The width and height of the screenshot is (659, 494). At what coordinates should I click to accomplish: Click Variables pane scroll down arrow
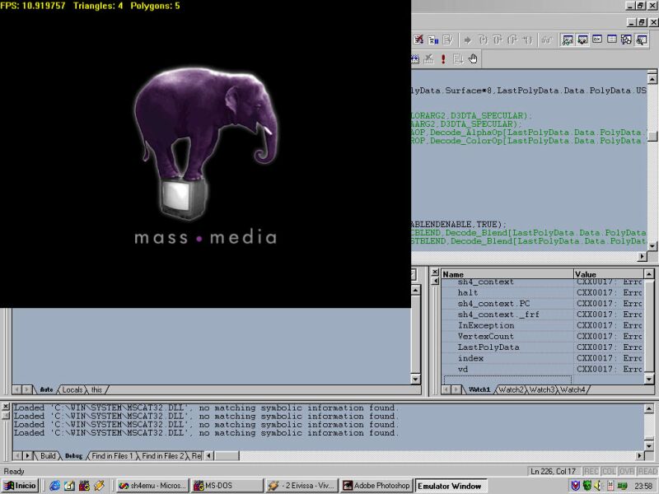tap(415, 380)
